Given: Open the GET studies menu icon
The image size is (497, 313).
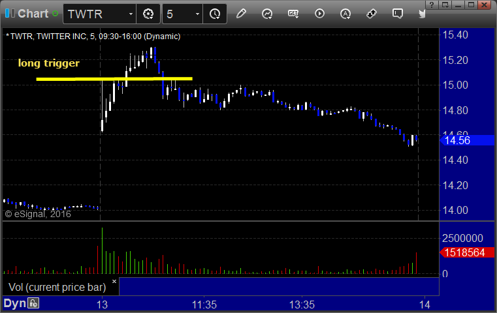Looking at the screenshot, I should coord(293,14).
